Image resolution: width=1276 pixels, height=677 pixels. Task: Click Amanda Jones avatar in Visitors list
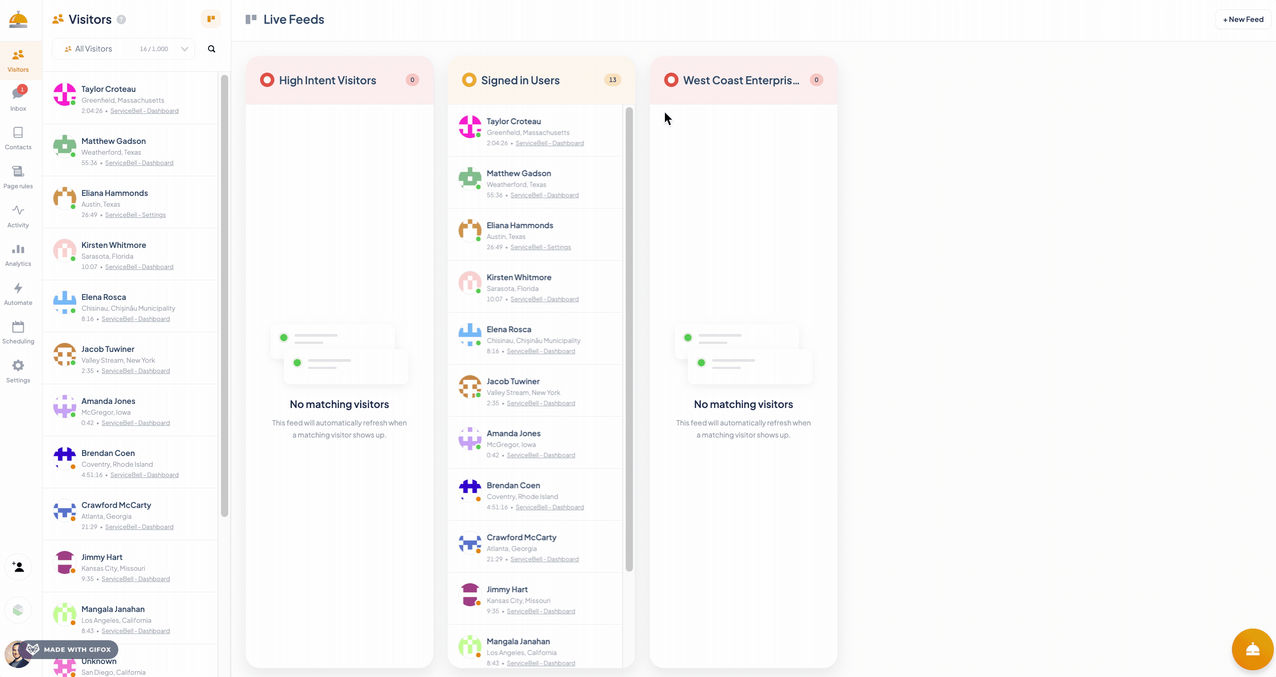tap(65, 407)
